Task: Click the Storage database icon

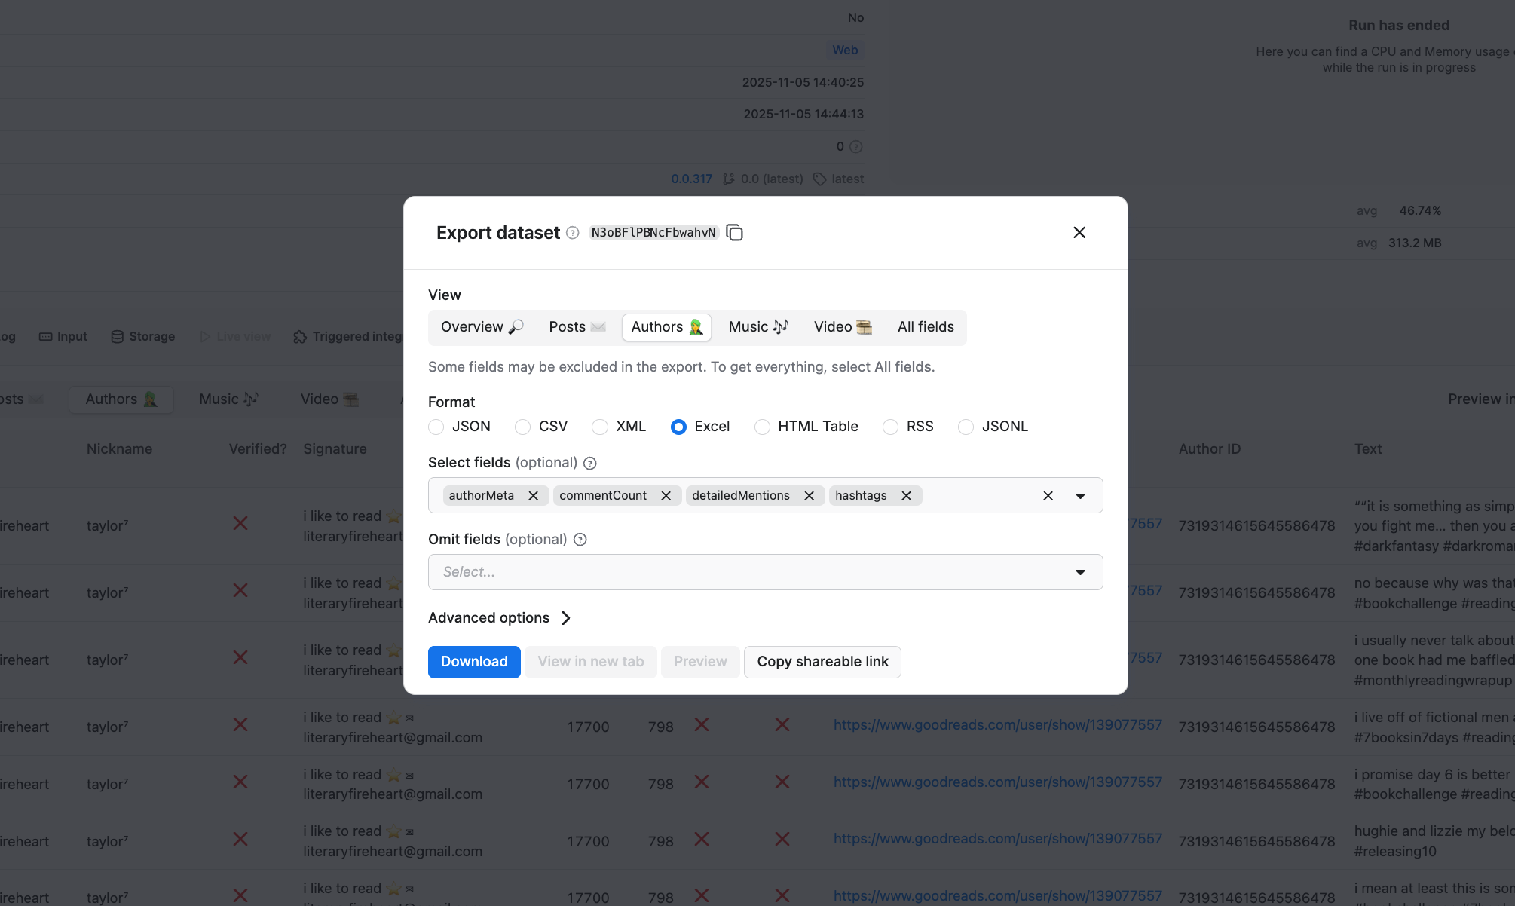Action: click(117, 336)
